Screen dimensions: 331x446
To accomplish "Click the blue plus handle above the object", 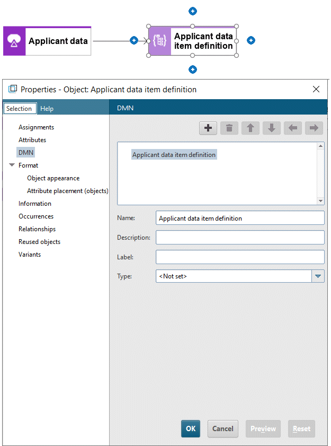I will pos(193,11).
